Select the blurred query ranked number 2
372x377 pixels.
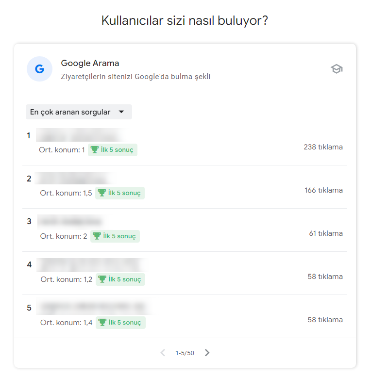(x=74, y=179)
